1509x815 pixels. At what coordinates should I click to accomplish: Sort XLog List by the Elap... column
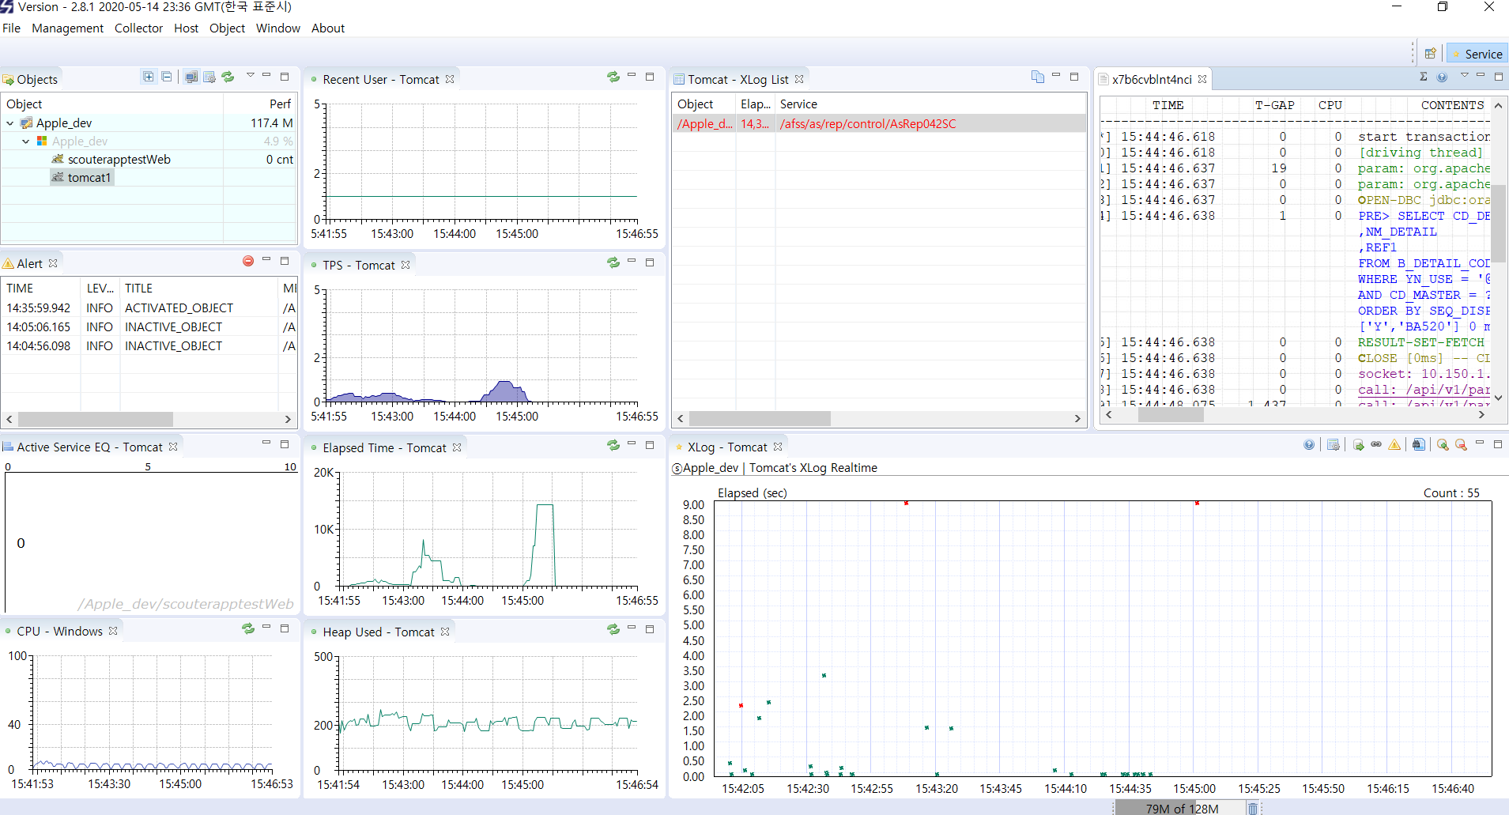click(756, 104)
